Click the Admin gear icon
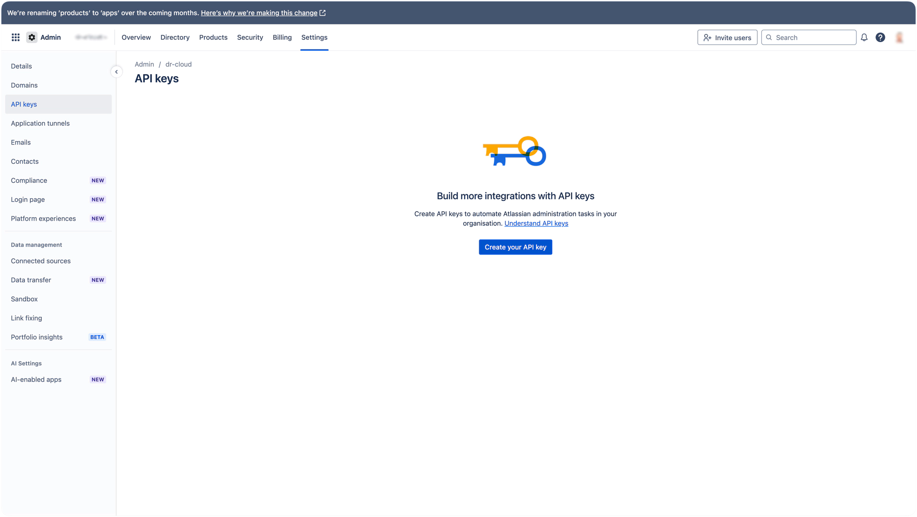 point(32,37)
